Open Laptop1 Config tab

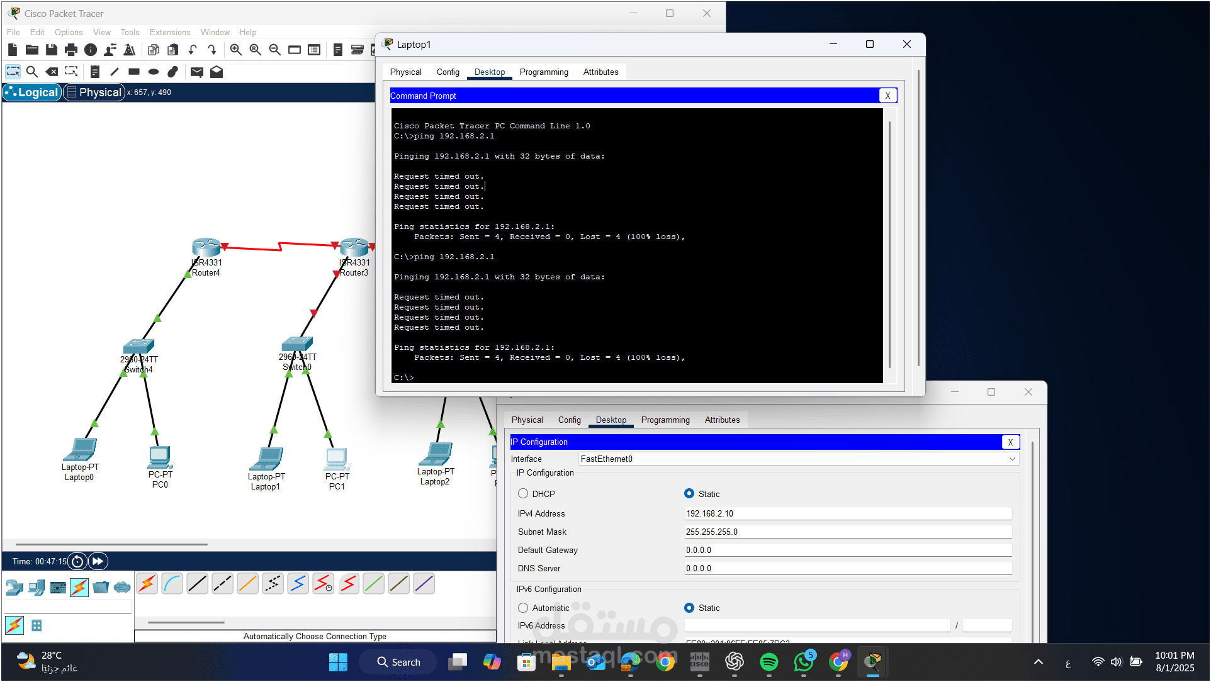tap(448, 72)
